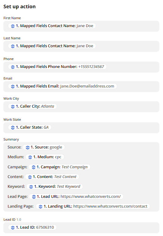Click the WhatConverts icon in First Name pill
Viewport: 163px width, 236px height.
tap(13, 26)
